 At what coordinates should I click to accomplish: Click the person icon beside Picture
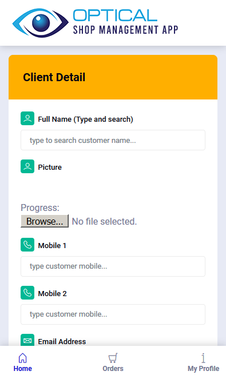pyautogui.click(x=27, y=166)
